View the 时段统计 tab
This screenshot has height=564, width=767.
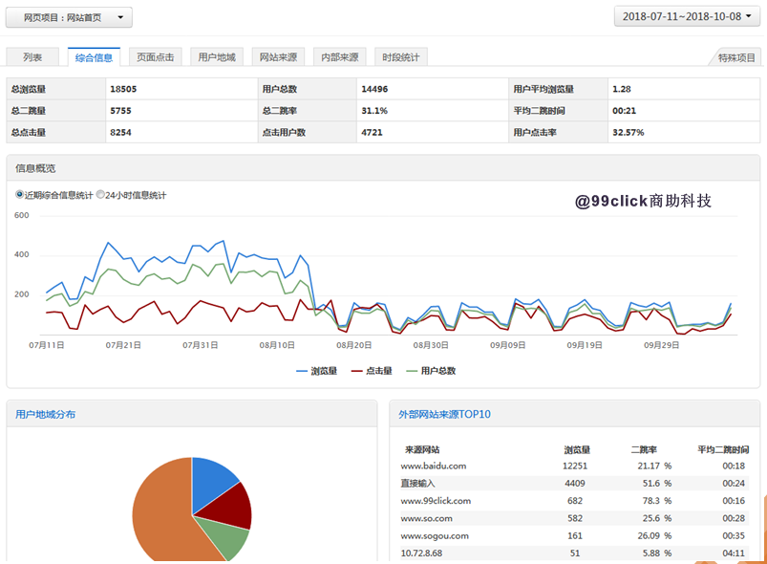pyautogui.click(x=401, y=57)
